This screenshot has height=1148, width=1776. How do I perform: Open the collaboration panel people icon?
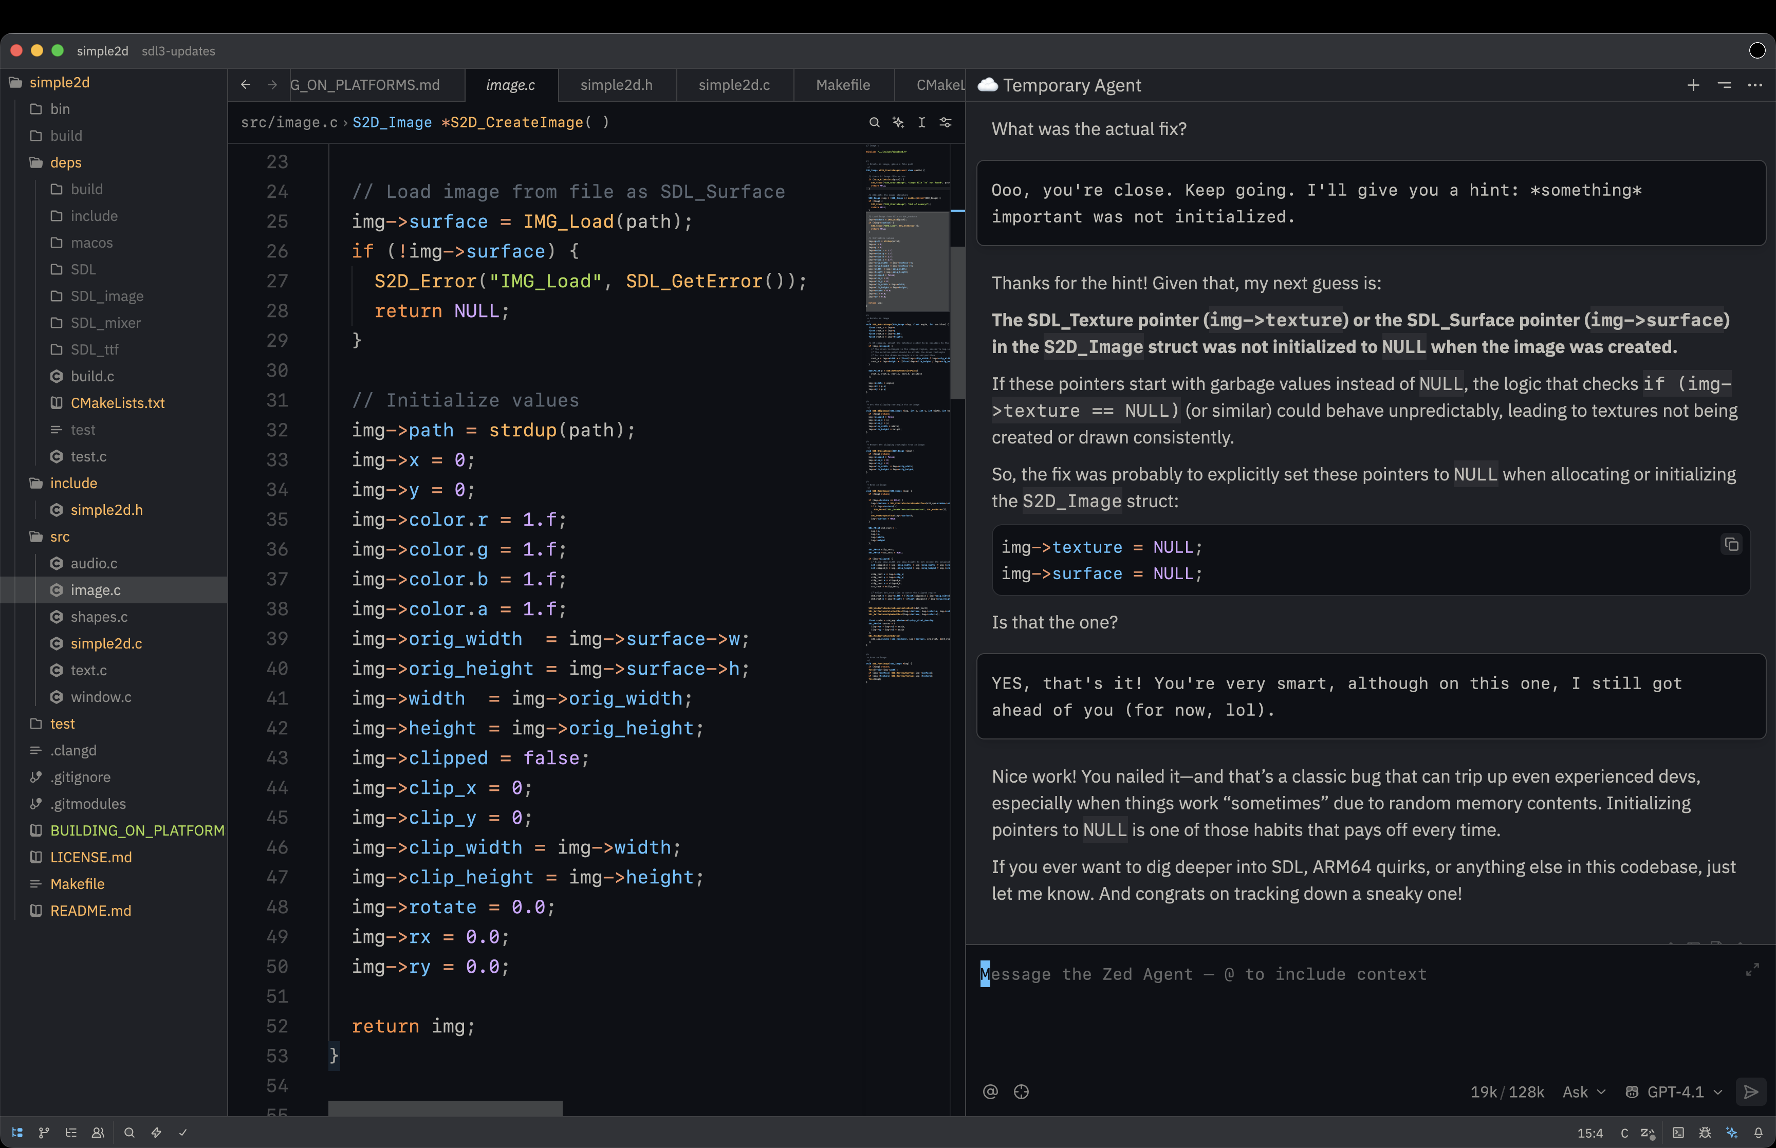[98, 1133]
